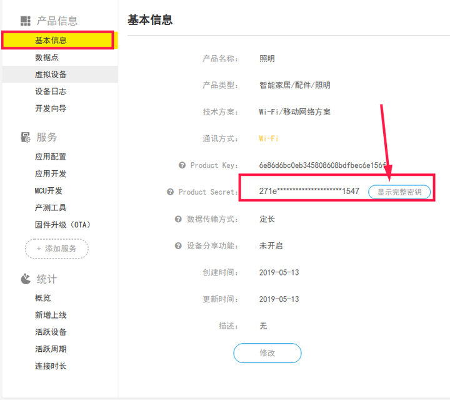Click the 未开启 sharing status
This screenshot has height=400, width=450.
coord(271,245)
